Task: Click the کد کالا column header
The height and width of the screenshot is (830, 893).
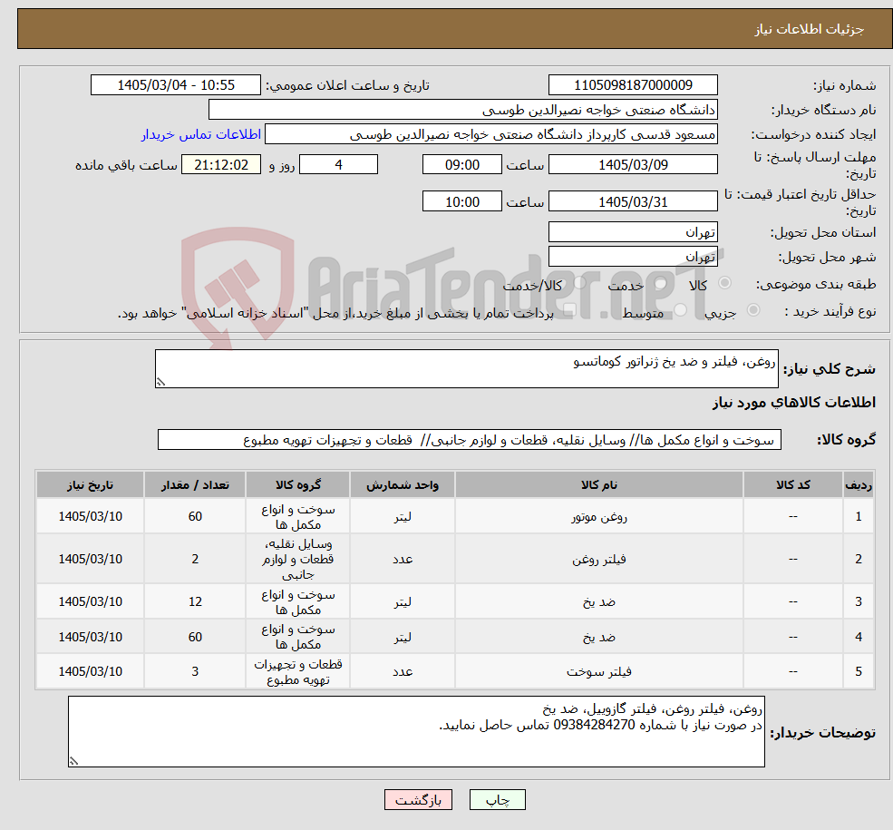Action: coord(792,484)
